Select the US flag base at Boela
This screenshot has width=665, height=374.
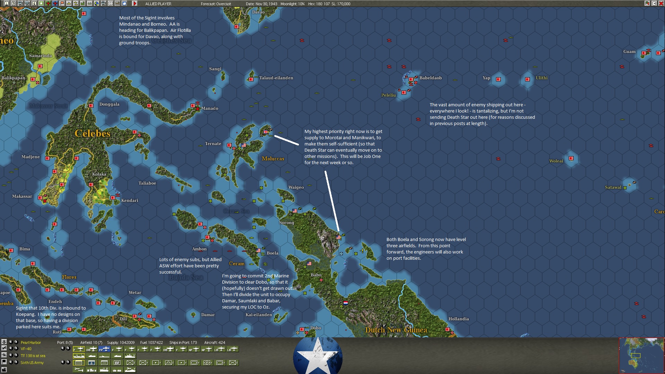pos(258,250)
